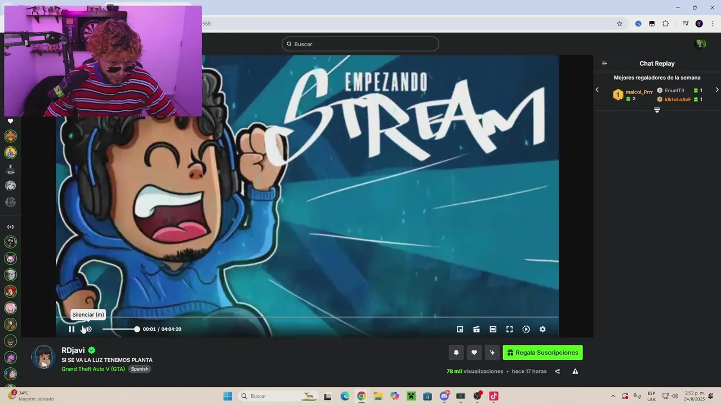Switch to Discord in the taskbar
This screenshot has height=405, width=721.
click(444, 396)
